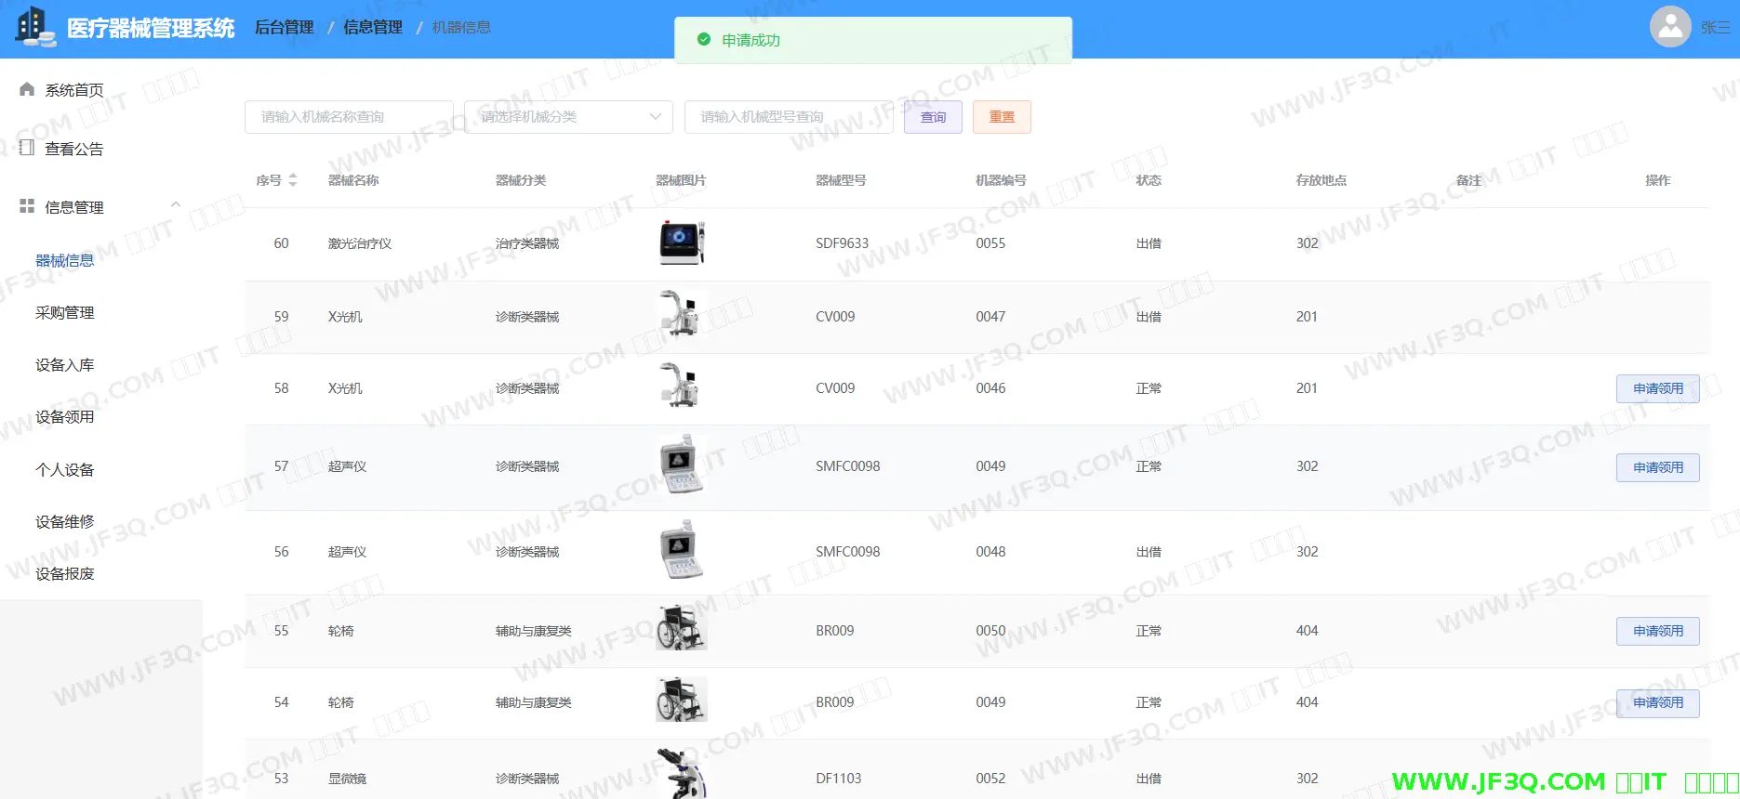The width and height of the screenshot is (1740, 799).
Task: Click 申请领用 for X光机 number 0046
Action: [x=1657, y=388]
